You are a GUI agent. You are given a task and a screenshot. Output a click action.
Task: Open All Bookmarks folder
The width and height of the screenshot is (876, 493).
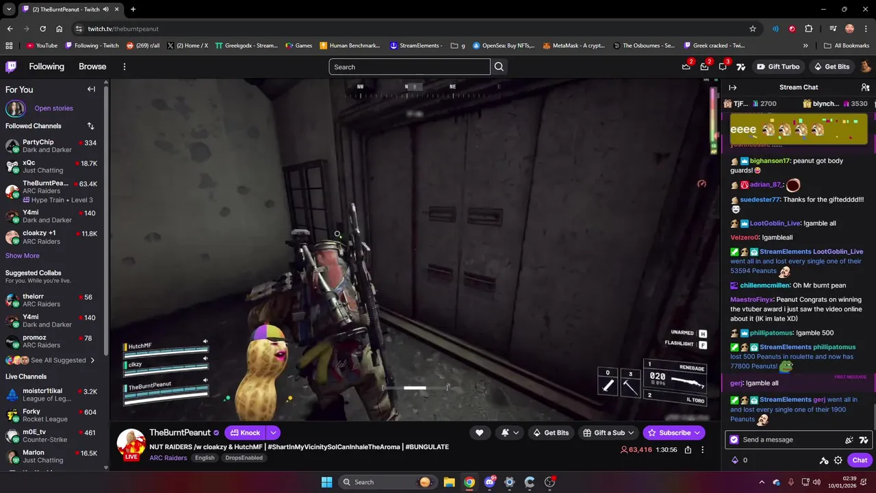click(847, 46)
